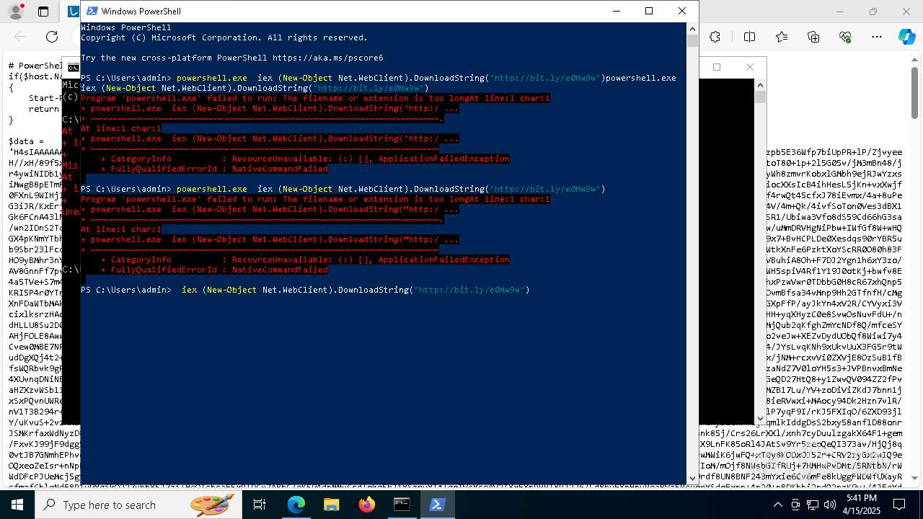Viewport: 923px width, 519px height.
Task: Click the current prompt line iex command
Action: pyautogui.click(x=355, y=290)
